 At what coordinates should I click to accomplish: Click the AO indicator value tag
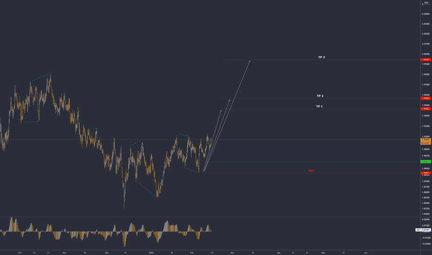coord(423,229)
